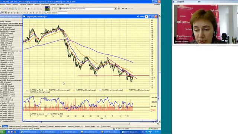Switch to 2 эшелон tab
This screenshot has height=134, width=238.
click(x=50, y=127)
